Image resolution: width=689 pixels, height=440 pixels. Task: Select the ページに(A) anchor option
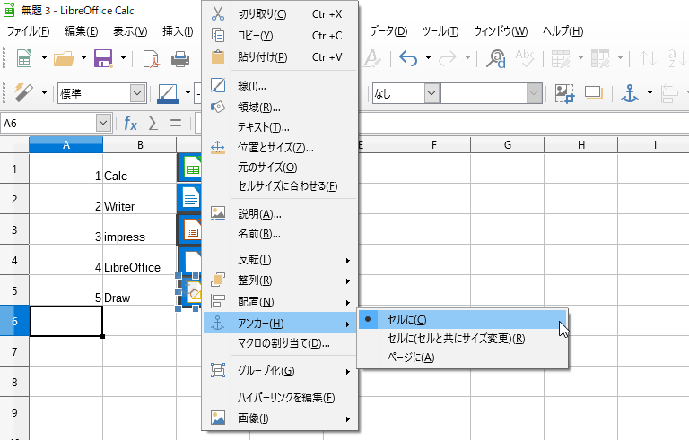[x=462, y=358]
